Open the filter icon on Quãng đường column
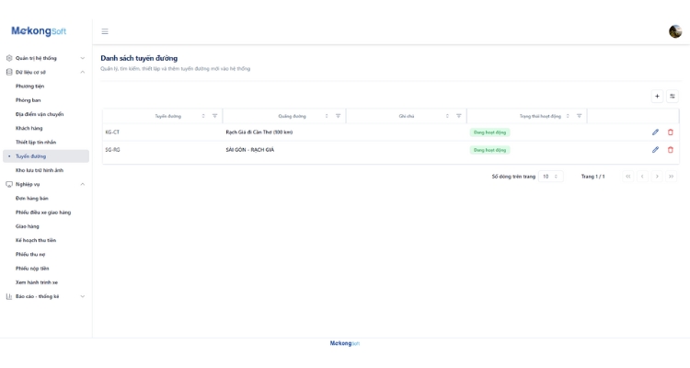Image resolution: width=690 pixels, height=368 pixels. pos(338,116)
